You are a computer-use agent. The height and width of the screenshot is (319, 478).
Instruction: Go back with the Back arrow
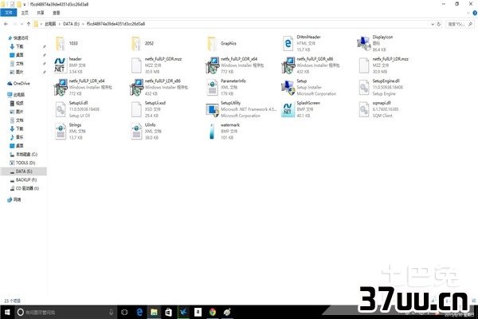(6, 24)
